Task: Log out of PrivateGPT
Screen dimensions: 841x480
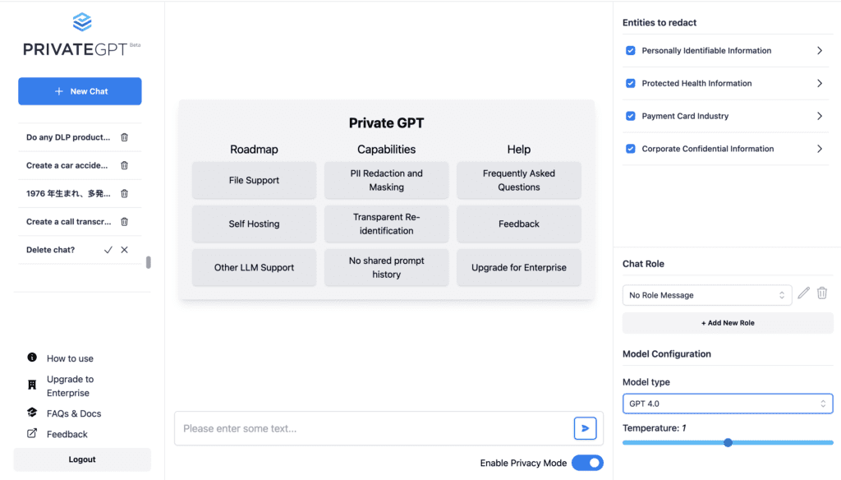Action: tap(82, 459)
